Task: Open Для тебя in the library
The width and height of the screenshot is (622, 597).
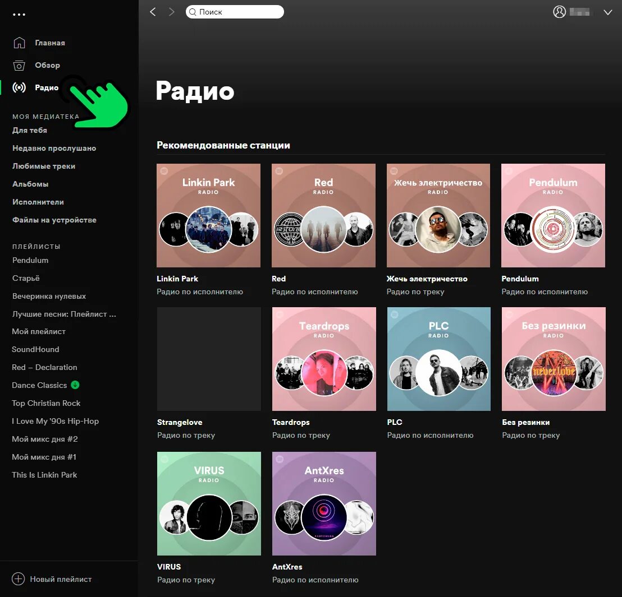Action: tap(29, 130)
